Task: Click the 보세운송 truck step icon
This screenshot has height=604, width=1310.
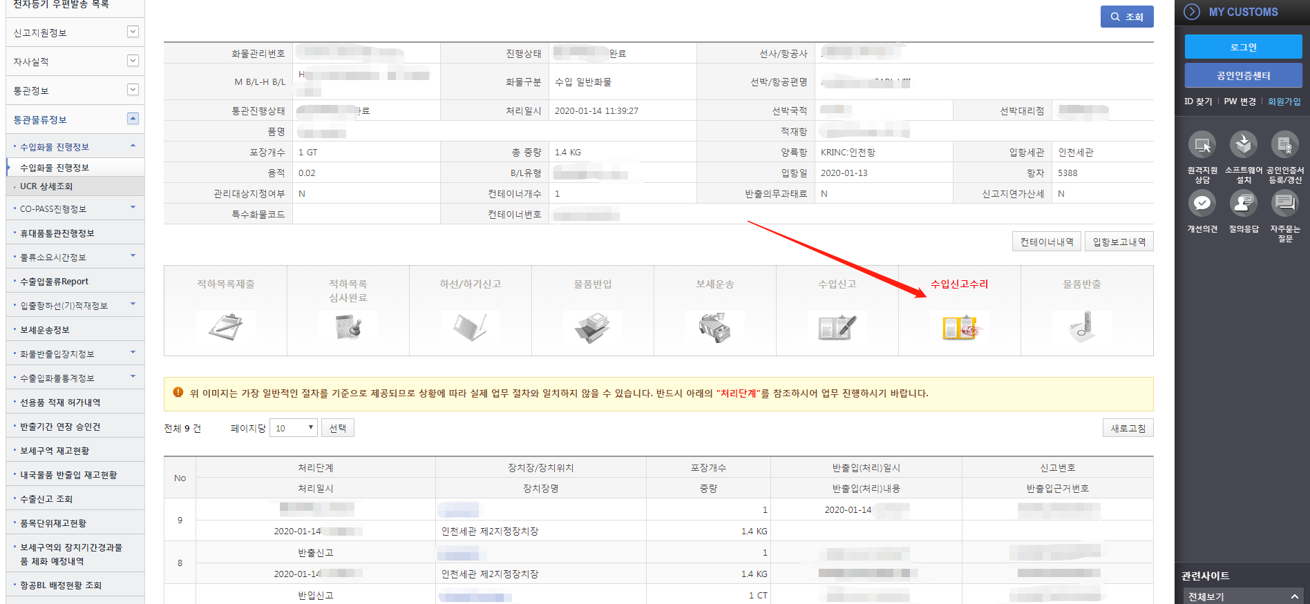Action: [715, 327]
